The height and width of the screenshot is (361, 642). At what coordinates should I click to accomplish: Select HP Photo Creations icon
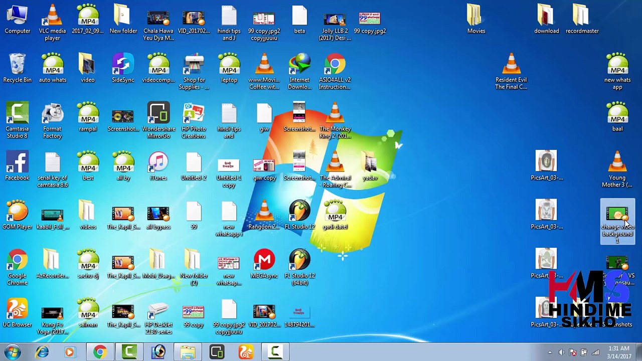194,120
